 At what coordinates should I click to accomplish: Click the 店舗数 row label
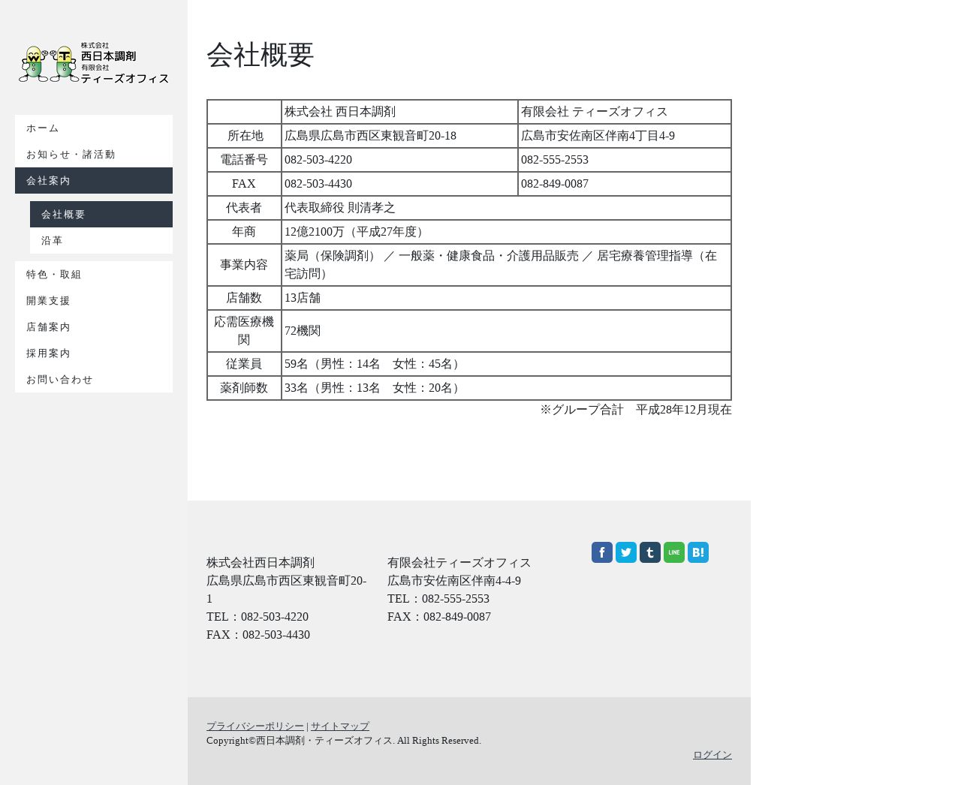pos(244,298)
